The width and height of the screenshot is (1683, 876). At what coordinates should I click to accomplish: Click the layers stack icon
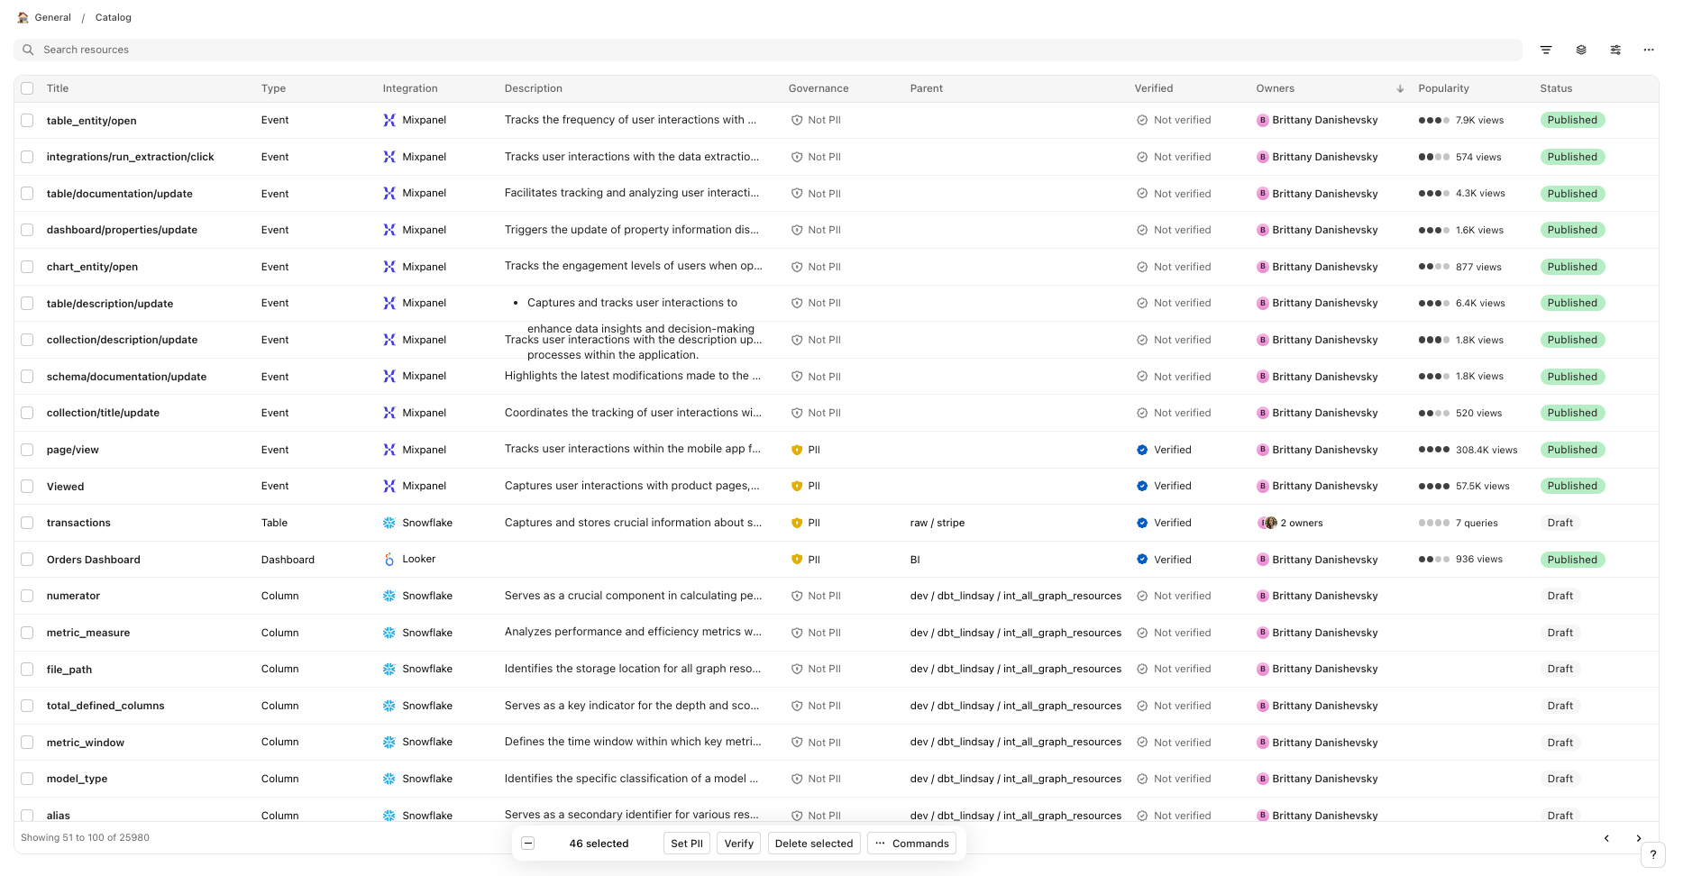coord(1581,50)
